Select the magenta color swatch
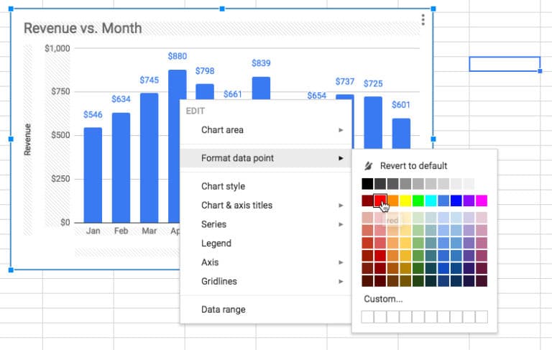Screen dimensions: 552x350 481,201
